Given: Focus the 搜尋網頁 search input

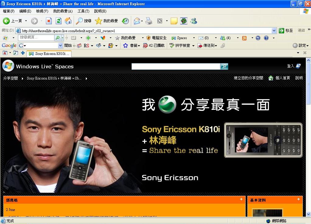Looking at the screenshot, I should 36,38.
